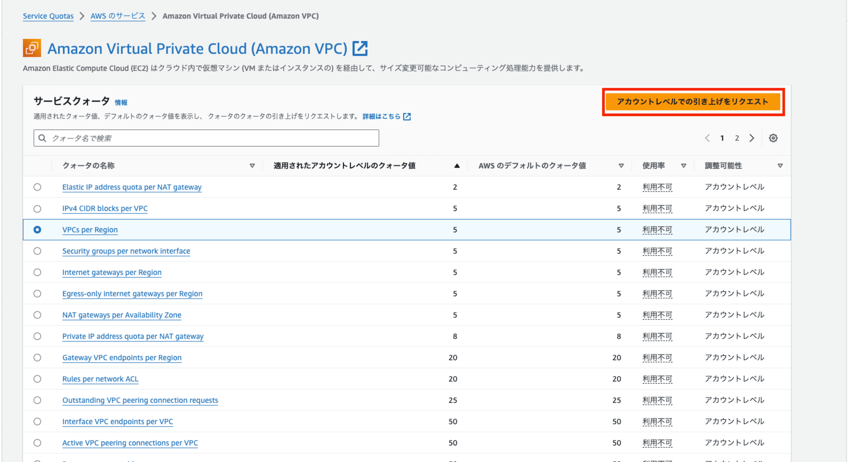
Task: Click 利用不可 in Elastic IP address quota row
Action: 657,187
